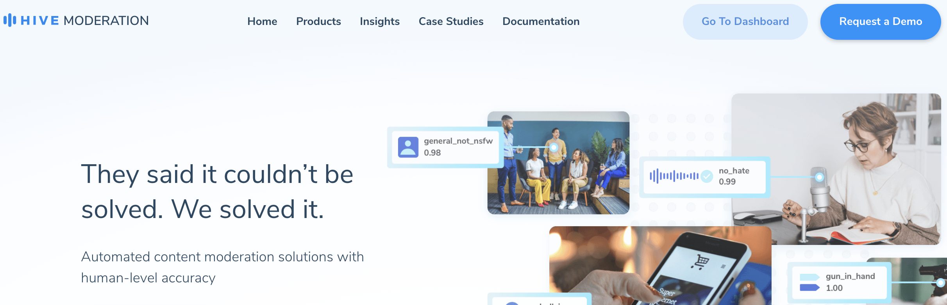Click the checkmark icon beside no_hate
The image size is (947, 305).
tap(707, 177)
